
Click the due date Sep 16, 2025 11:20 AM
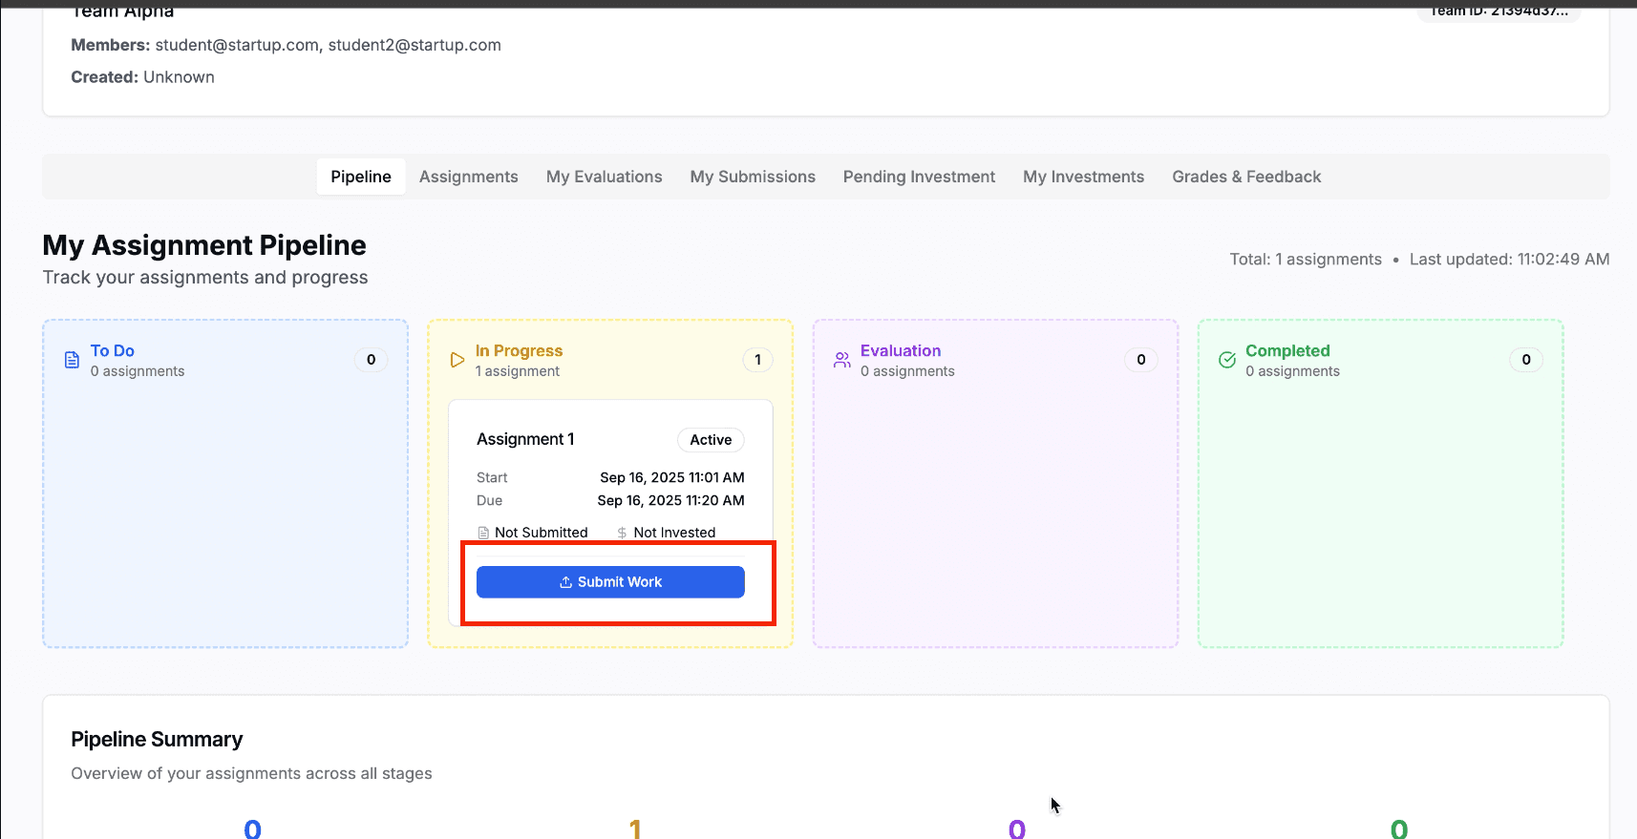(x=671, y=500)
